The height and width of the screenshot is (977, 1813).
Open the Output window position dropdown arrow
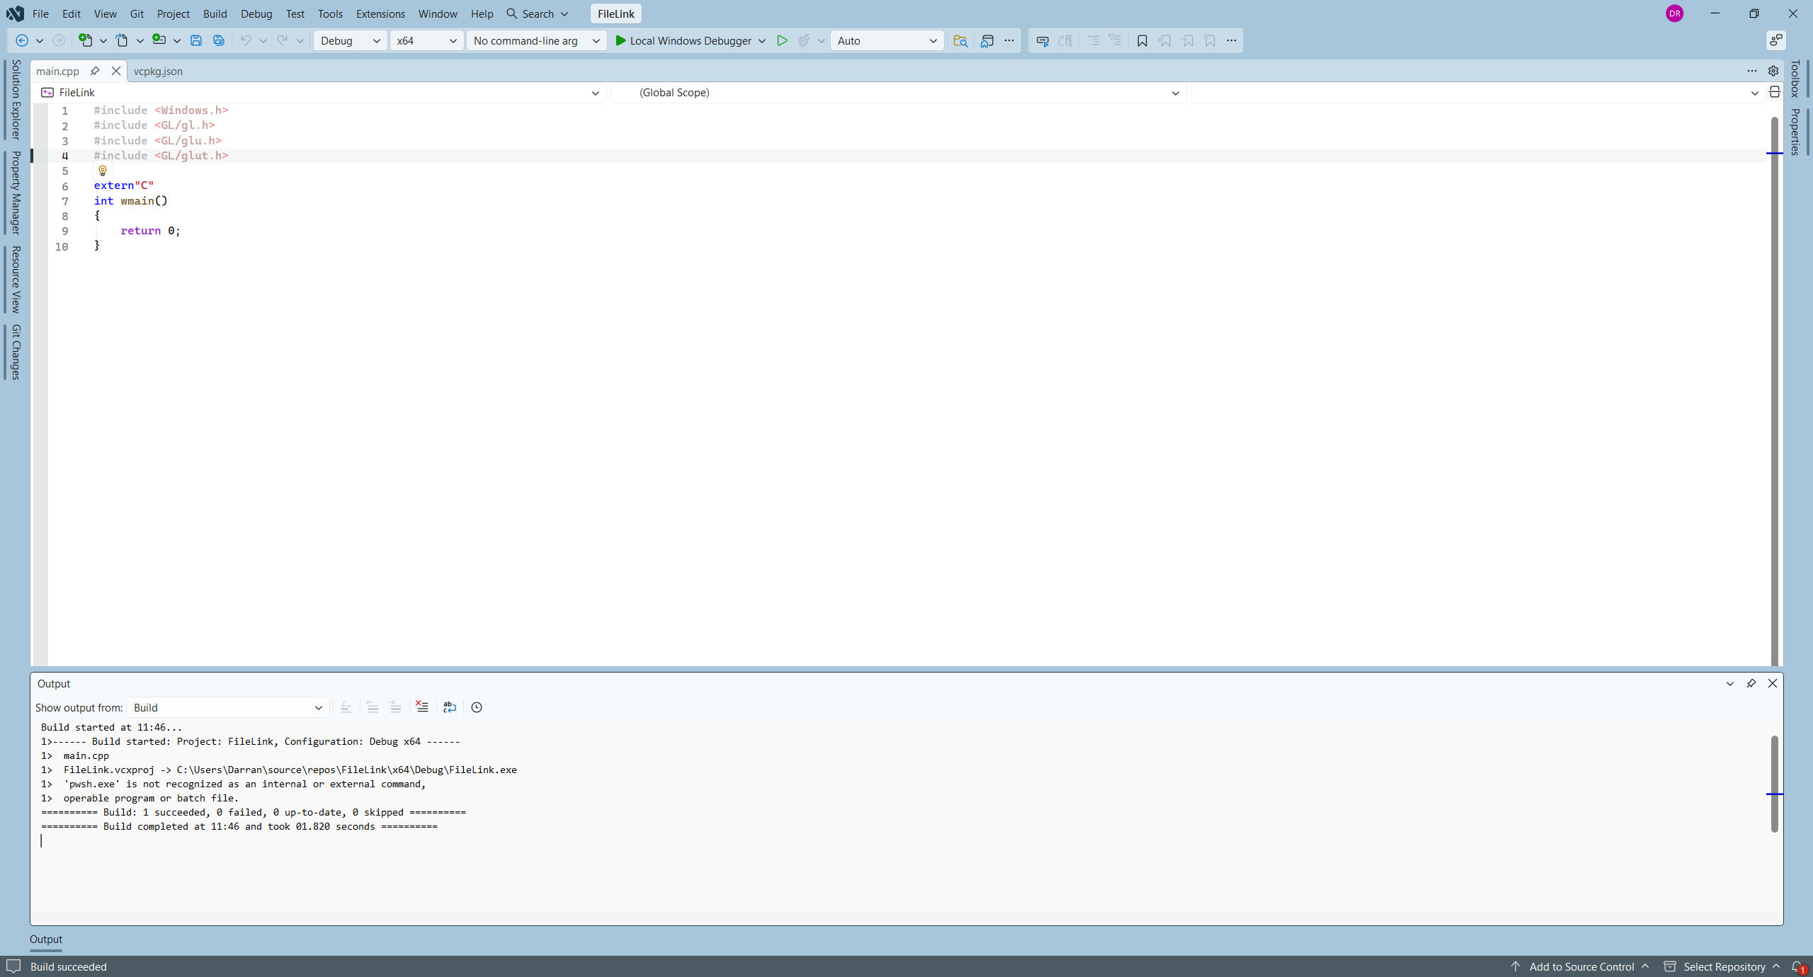coord(1730,683)
